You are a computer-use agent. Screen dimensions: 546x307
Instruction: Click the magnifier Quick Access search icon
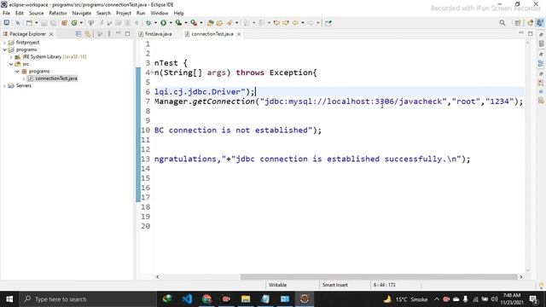[x=502, y=23]
